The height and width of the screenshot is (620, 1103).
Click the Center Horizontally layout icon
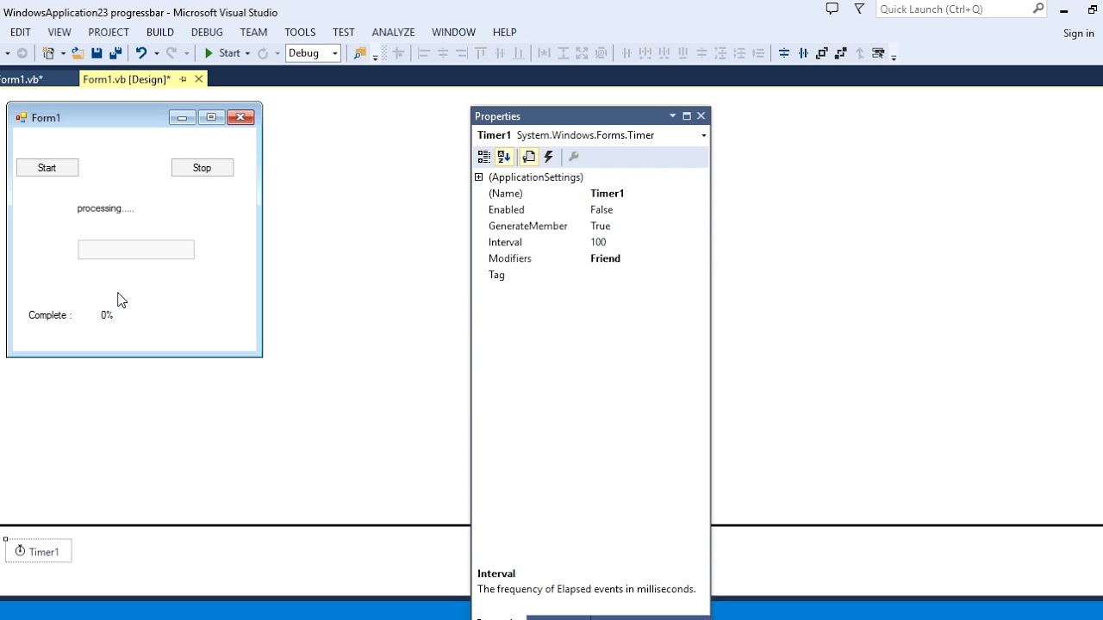(784, 53)
